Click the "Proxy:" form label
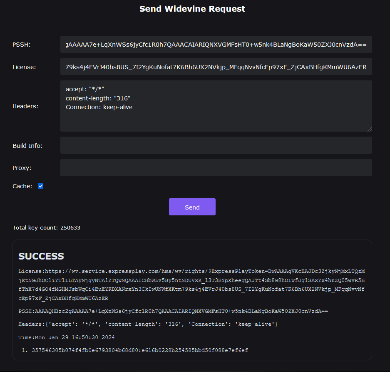 (22, 168)
